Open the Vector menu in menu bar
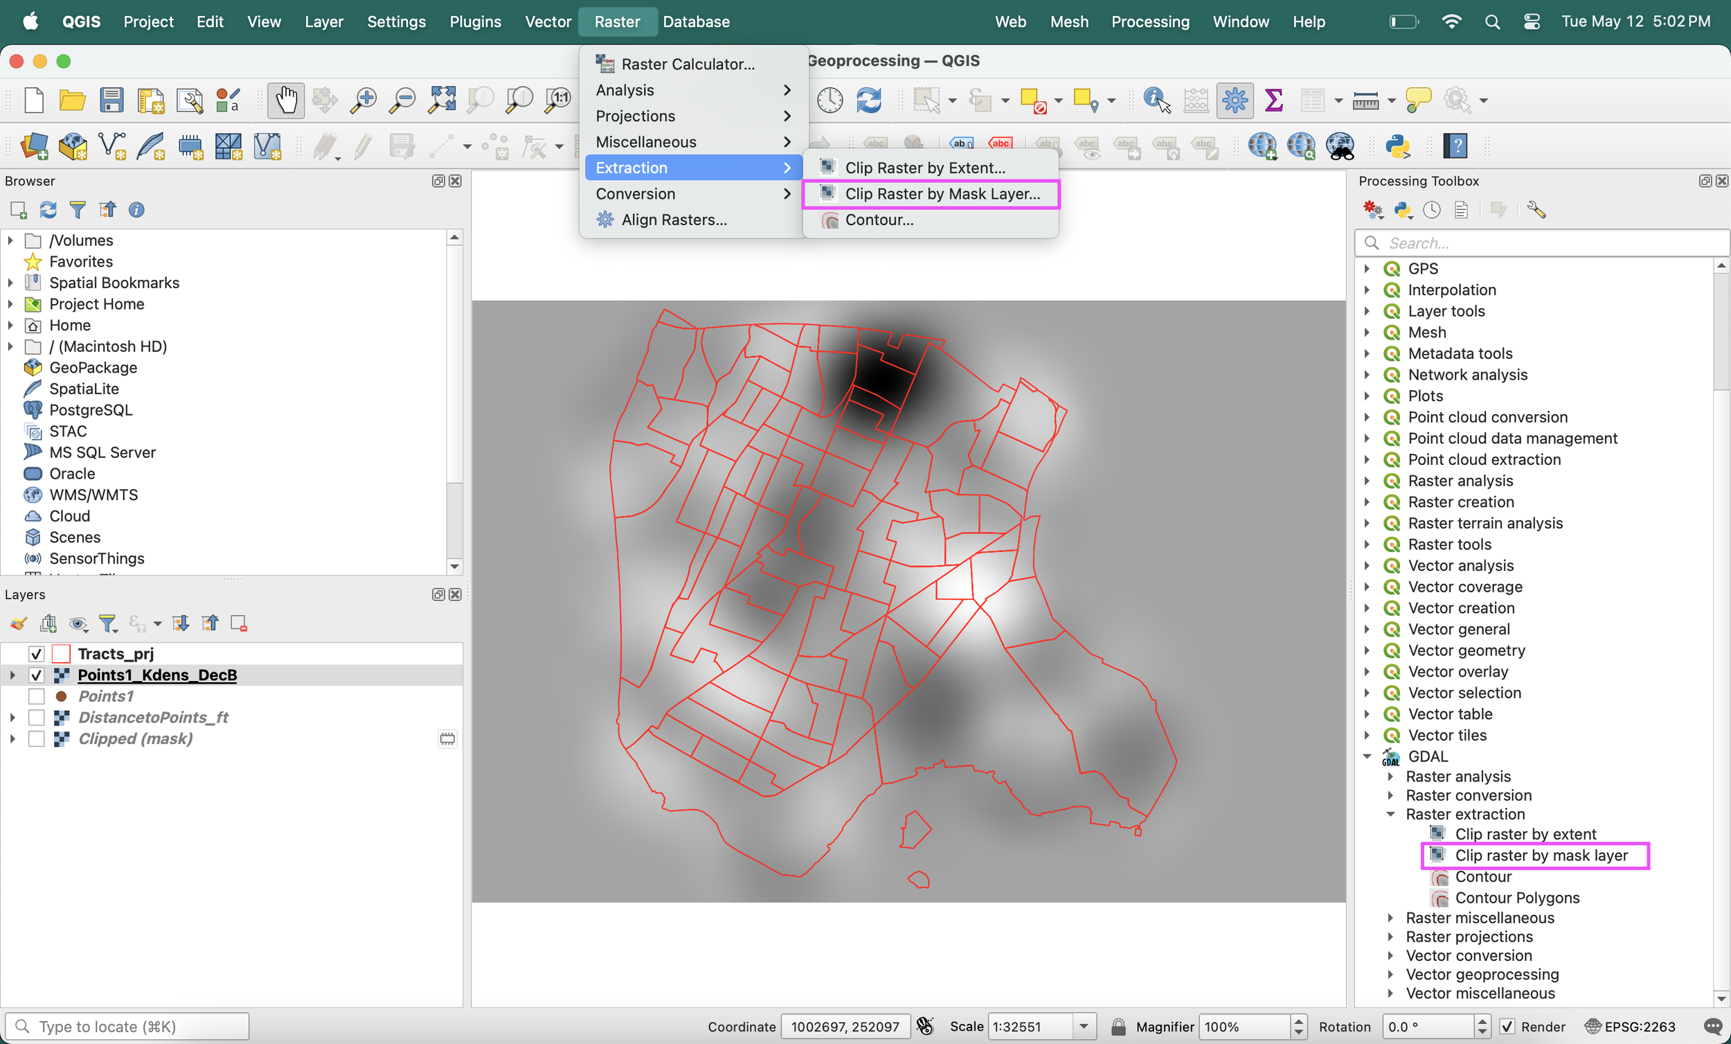The image size is (1731, 1044). coord(548,21)
